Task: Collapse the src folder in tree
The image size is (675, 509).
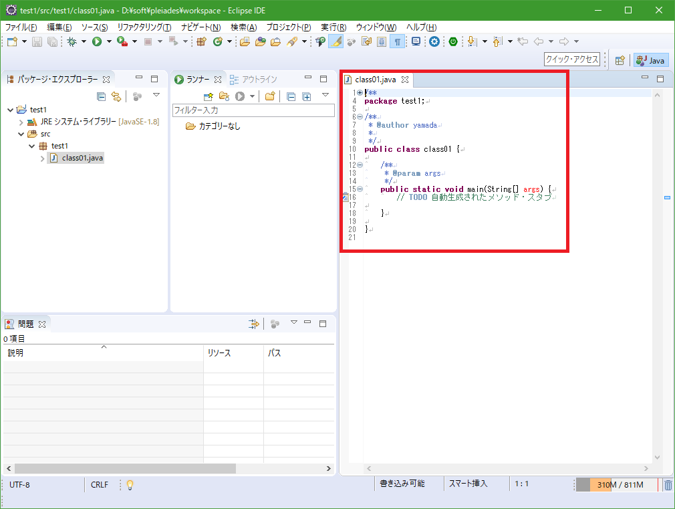Action: 21,134
